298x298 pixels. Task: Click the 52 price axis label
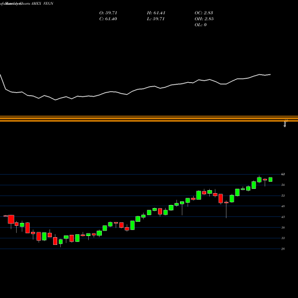[x=283, y=195]
